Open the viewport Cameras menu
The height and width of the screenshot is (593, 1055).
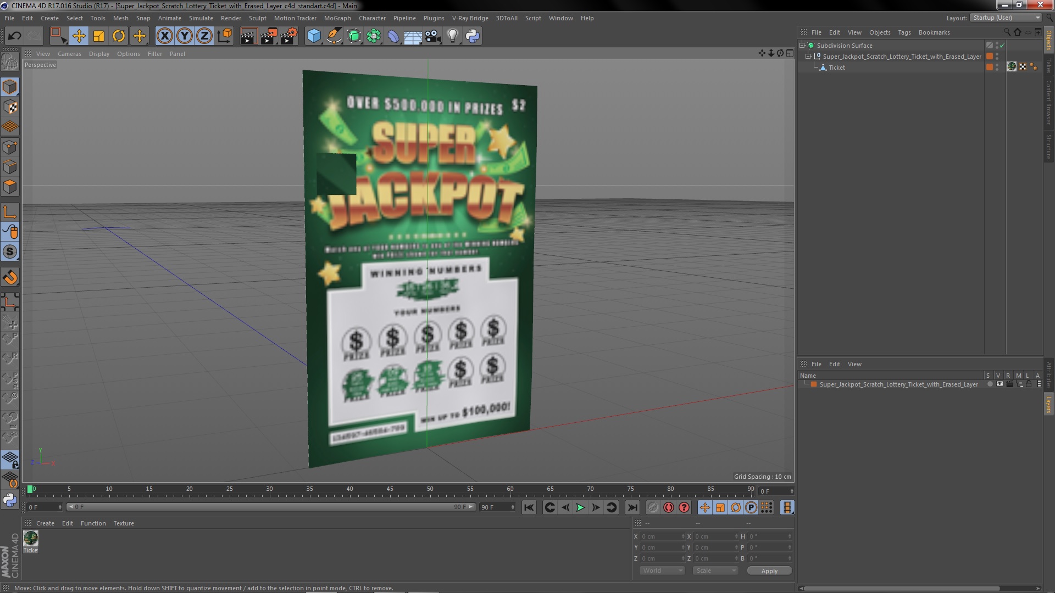coord(69,54)
